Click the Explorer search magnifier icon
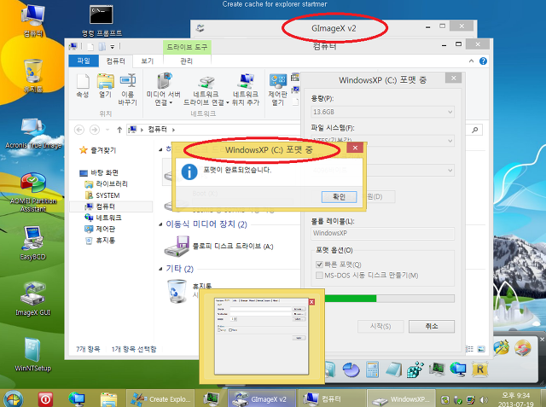 tap(475, 130)
